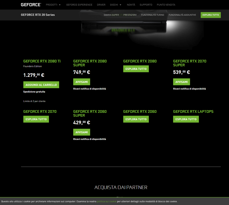
Task: Go to the Novità page
Action: 131,5
